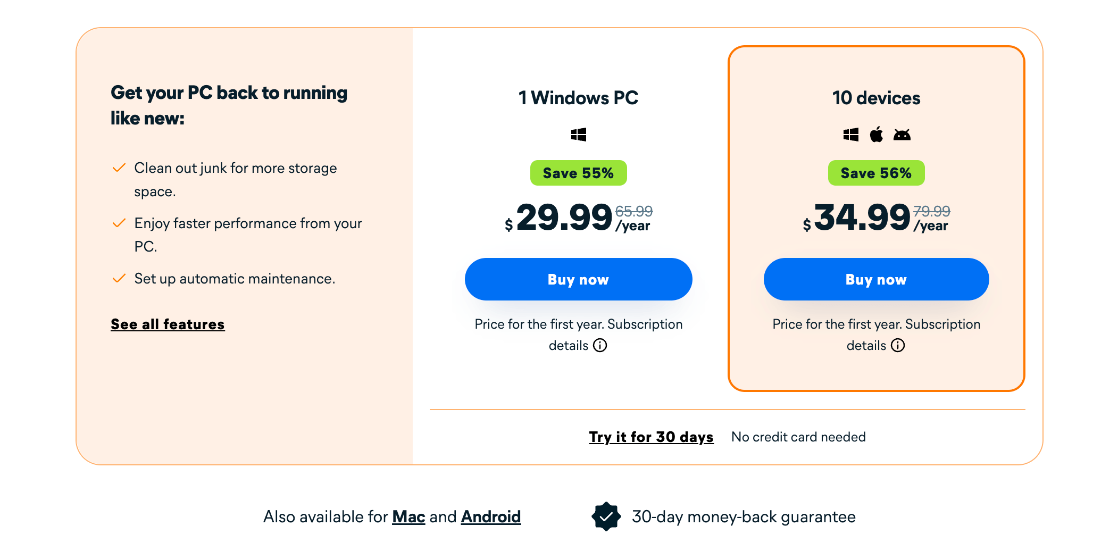Open See all features

coord(167,324)
